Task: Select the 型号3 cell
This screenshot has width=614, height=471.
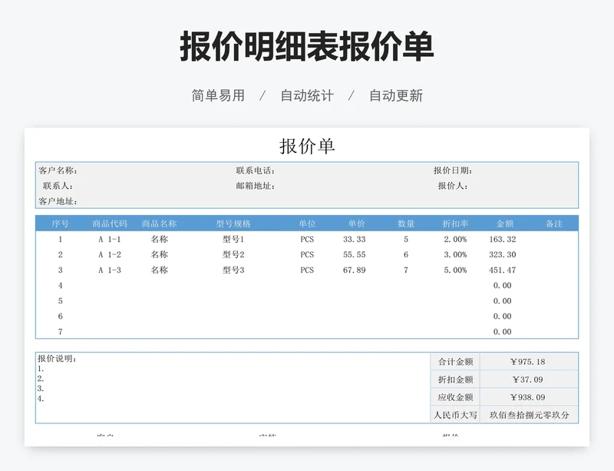Action: [233, 270]
